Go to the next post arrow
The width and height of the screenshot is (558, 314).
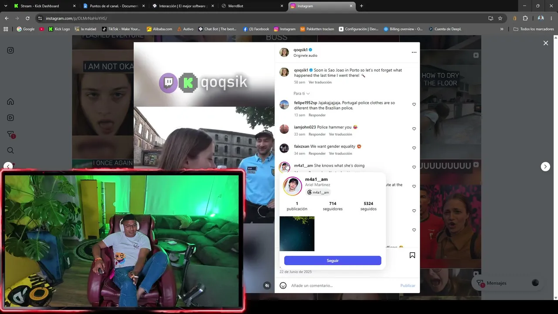(545, 166)
